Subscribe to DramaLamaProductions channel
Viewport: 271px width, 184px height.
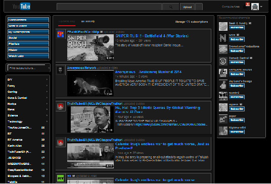[237, 51]
